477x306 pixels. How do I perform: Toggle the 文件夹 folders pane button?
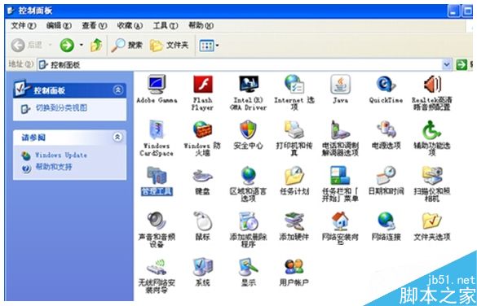pyautogui.click(x=170, y=46)
